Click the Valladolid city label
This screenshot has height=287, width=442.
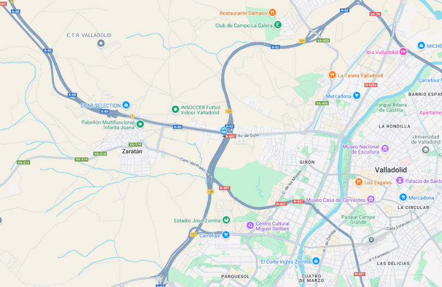point(391,170)
